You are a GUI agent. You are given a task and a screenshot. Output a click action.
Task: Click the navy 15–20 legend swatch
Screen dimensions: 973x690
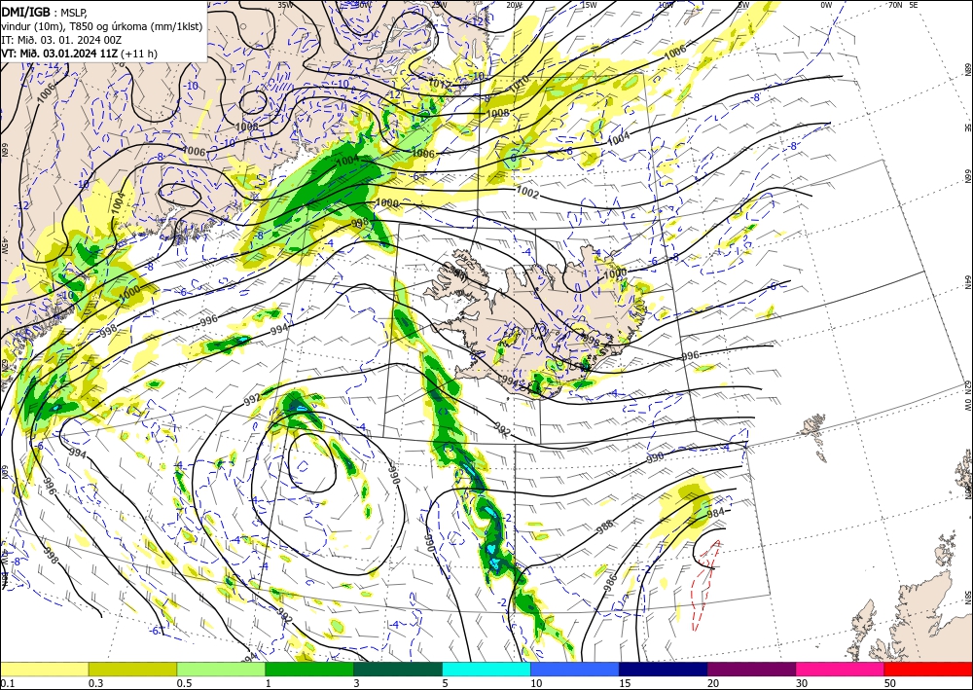pyautogui.click(x=664, y=669)
